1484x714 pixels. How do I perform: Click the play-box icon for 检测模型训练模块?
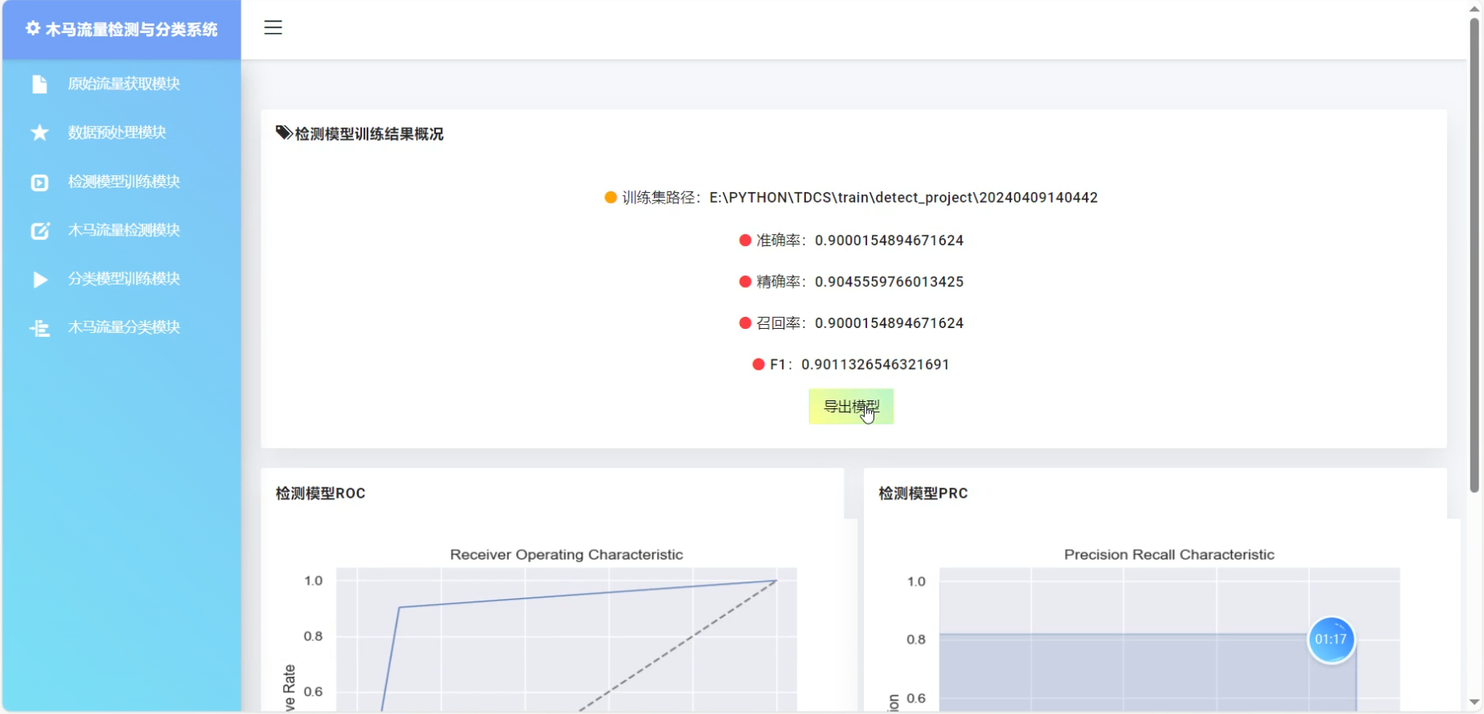click(x=39, y=183)
